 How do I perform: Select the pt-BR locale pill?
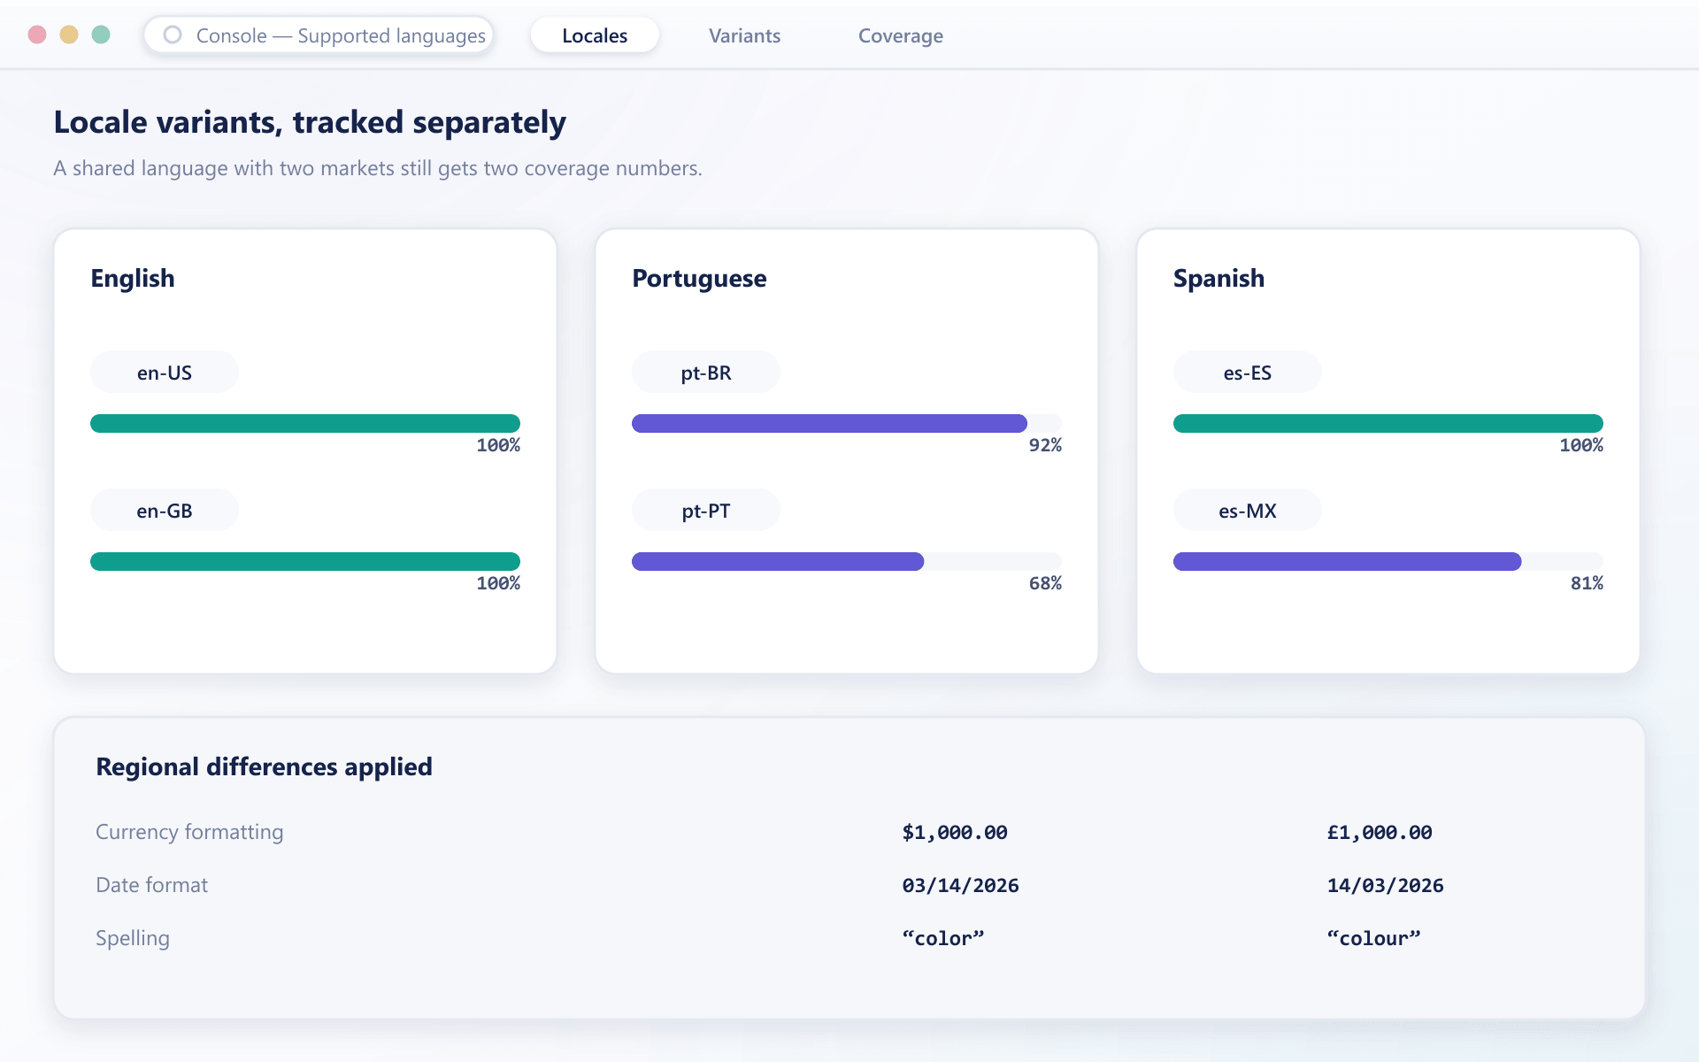pyautogui.click(x=706, y=373)
